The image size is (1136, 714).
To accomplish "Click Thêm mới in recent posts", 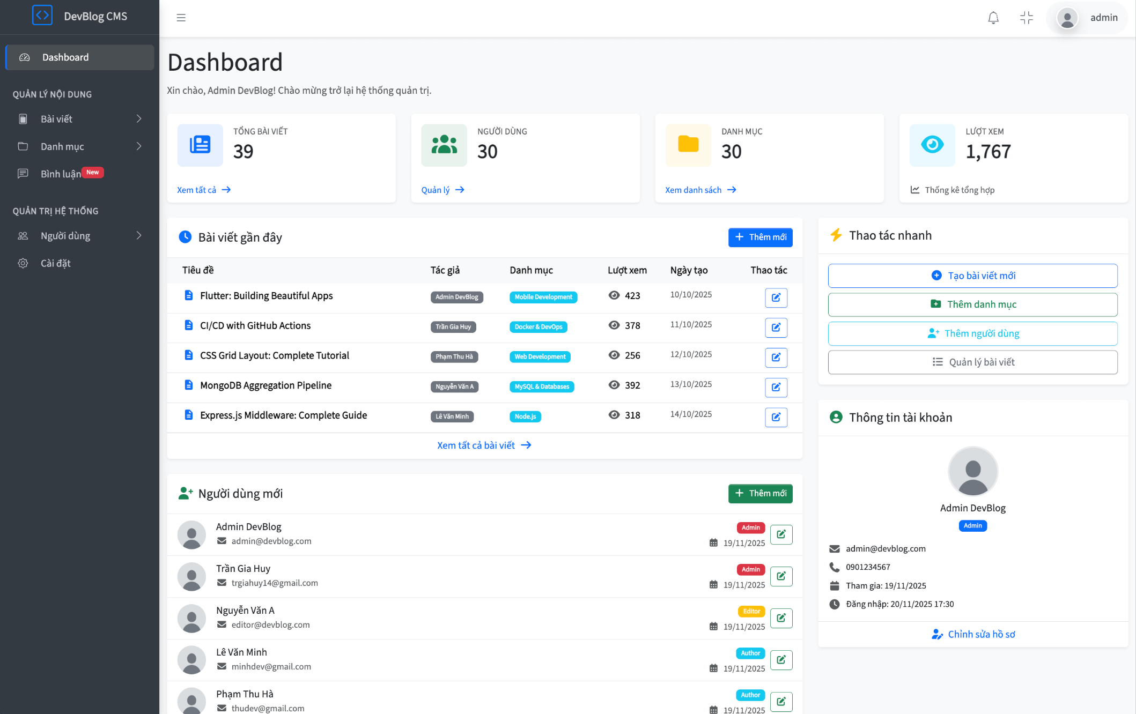I will 761,237.
